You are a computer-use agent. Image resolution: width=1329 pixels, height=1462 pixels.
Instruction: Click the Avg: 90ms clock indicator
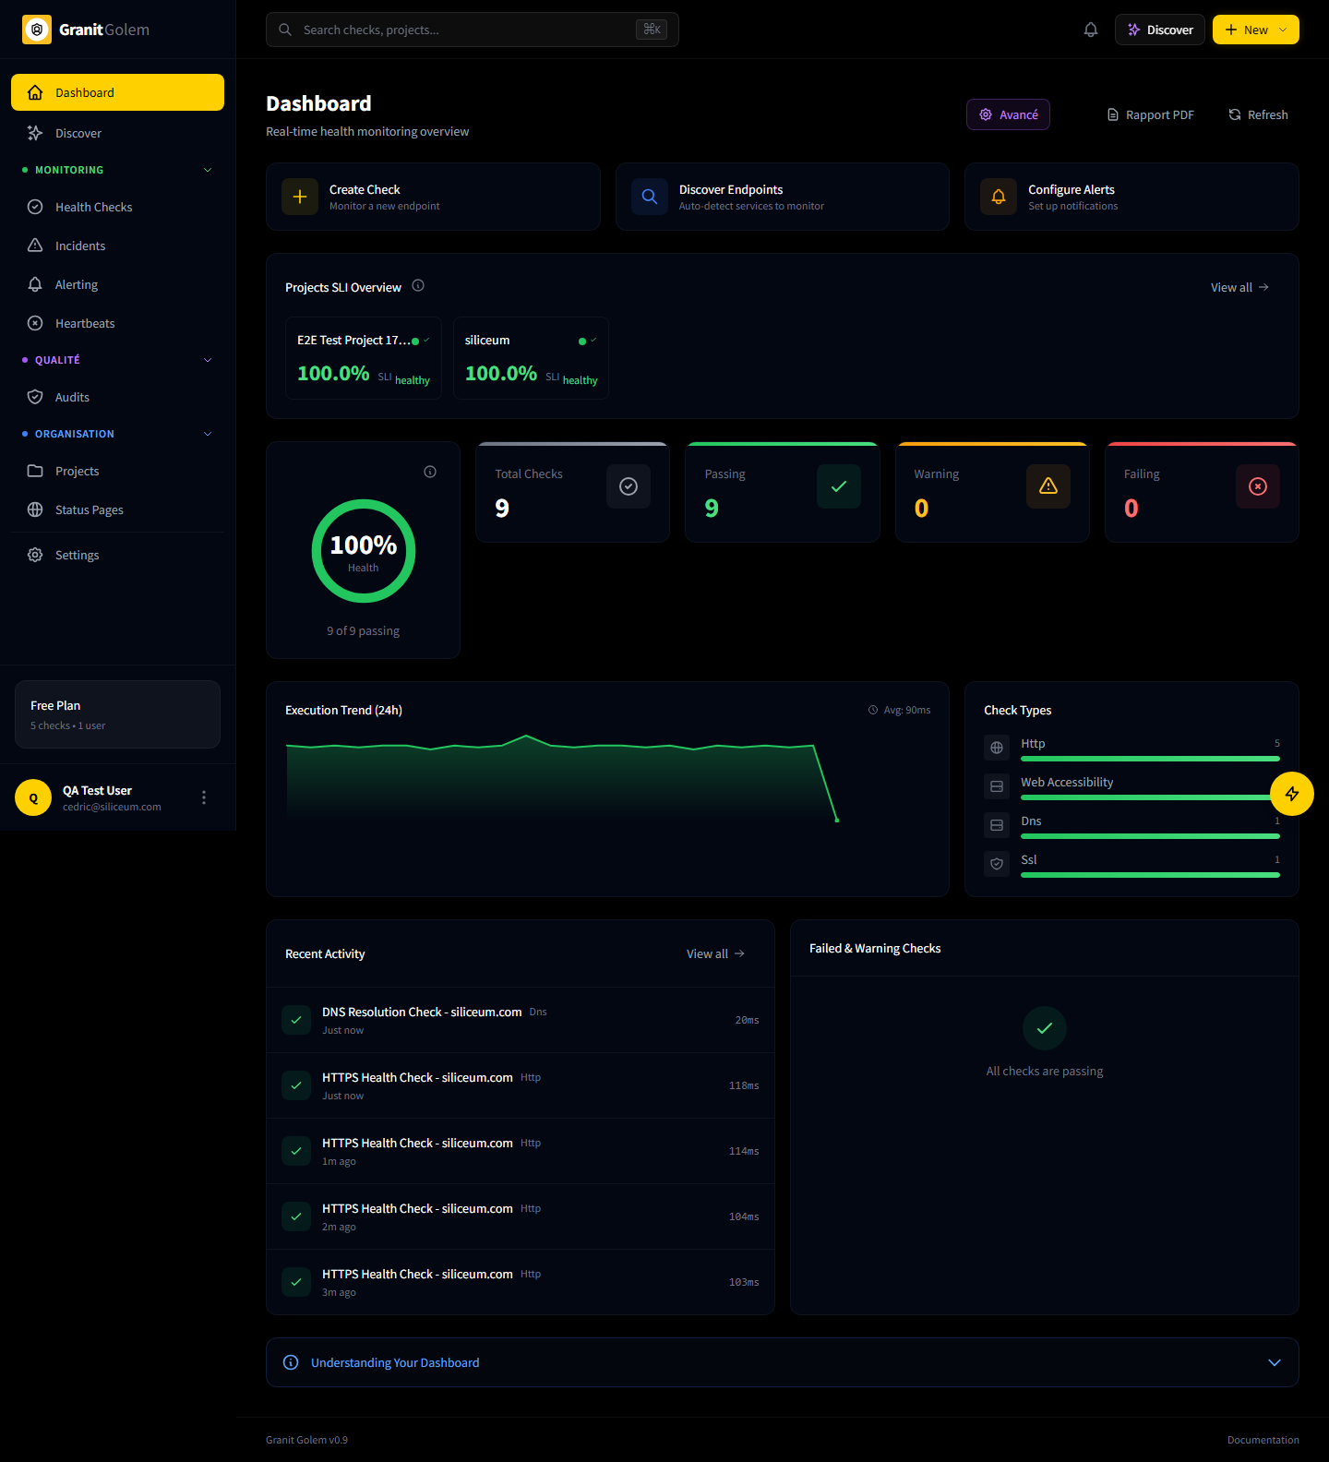click(899, 710)
